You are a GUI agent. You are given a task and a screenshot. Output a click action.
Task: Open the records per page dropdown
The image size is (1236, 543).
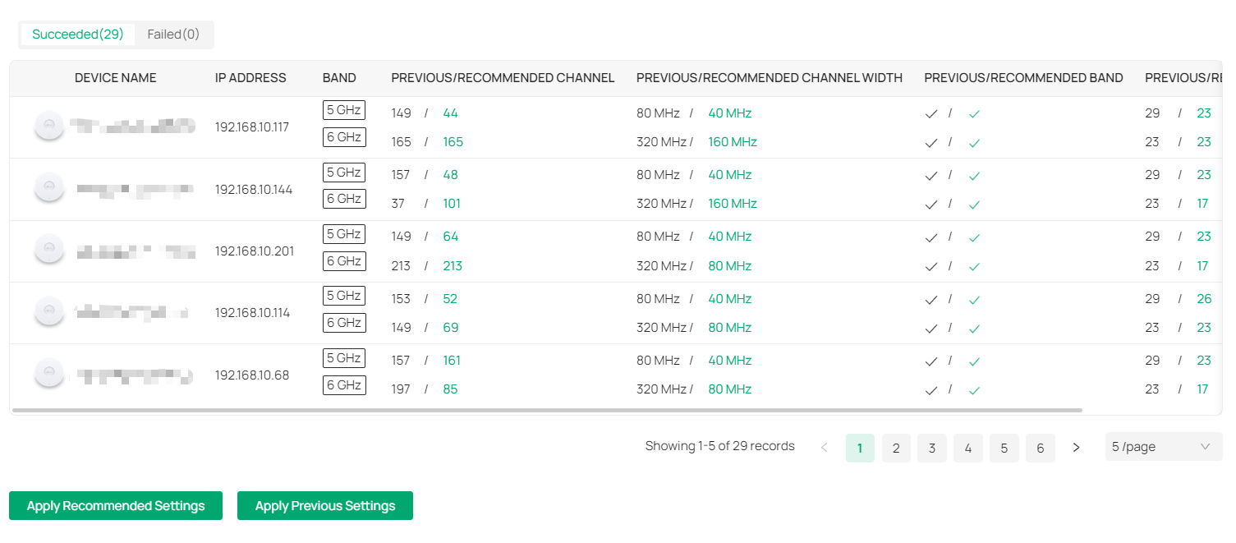(x=1162, y=447)
